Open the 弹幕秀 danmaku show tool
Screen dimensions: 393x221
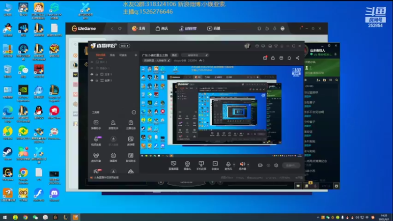113,157
